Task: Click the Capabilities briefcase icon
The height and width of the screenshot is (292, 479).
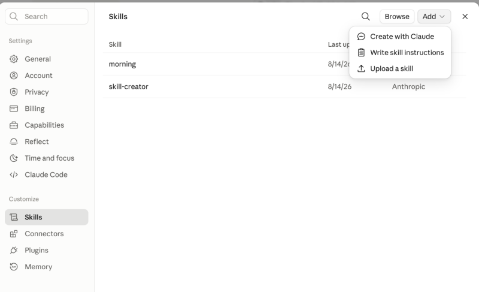Action: 14,125
